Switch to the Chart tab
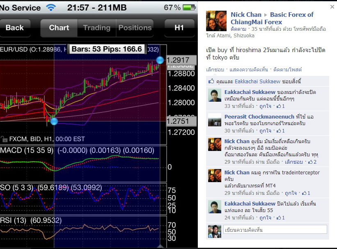337x249 pixels. [59, 28]
